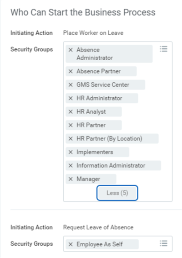The image size is (182, 258).
Task: Remove Employee As Self tag
Action: pyautogui.click(x=71, y=244)
